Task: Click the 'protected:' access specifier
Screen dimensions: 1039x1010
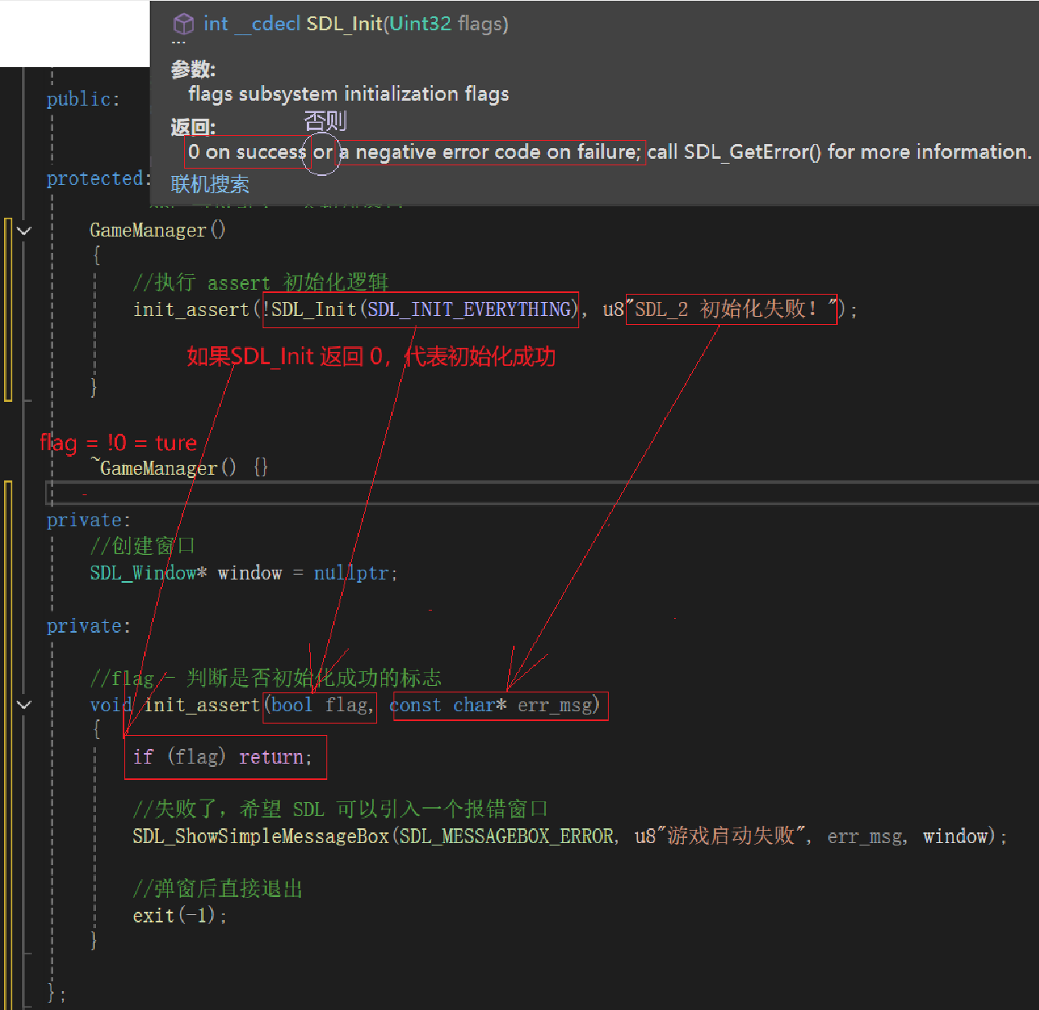Action: point(98,178)
